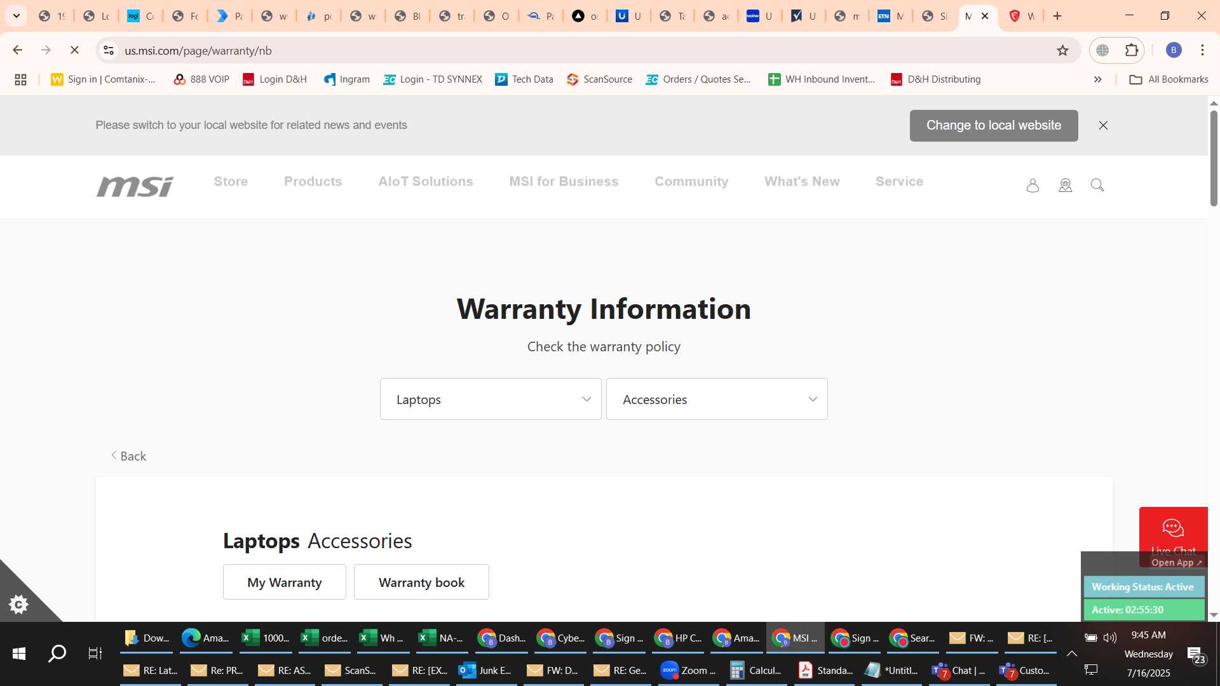Open Chrome three-dot menu
Screen dimensions: 1220x686
click(x=1202, y=50)
